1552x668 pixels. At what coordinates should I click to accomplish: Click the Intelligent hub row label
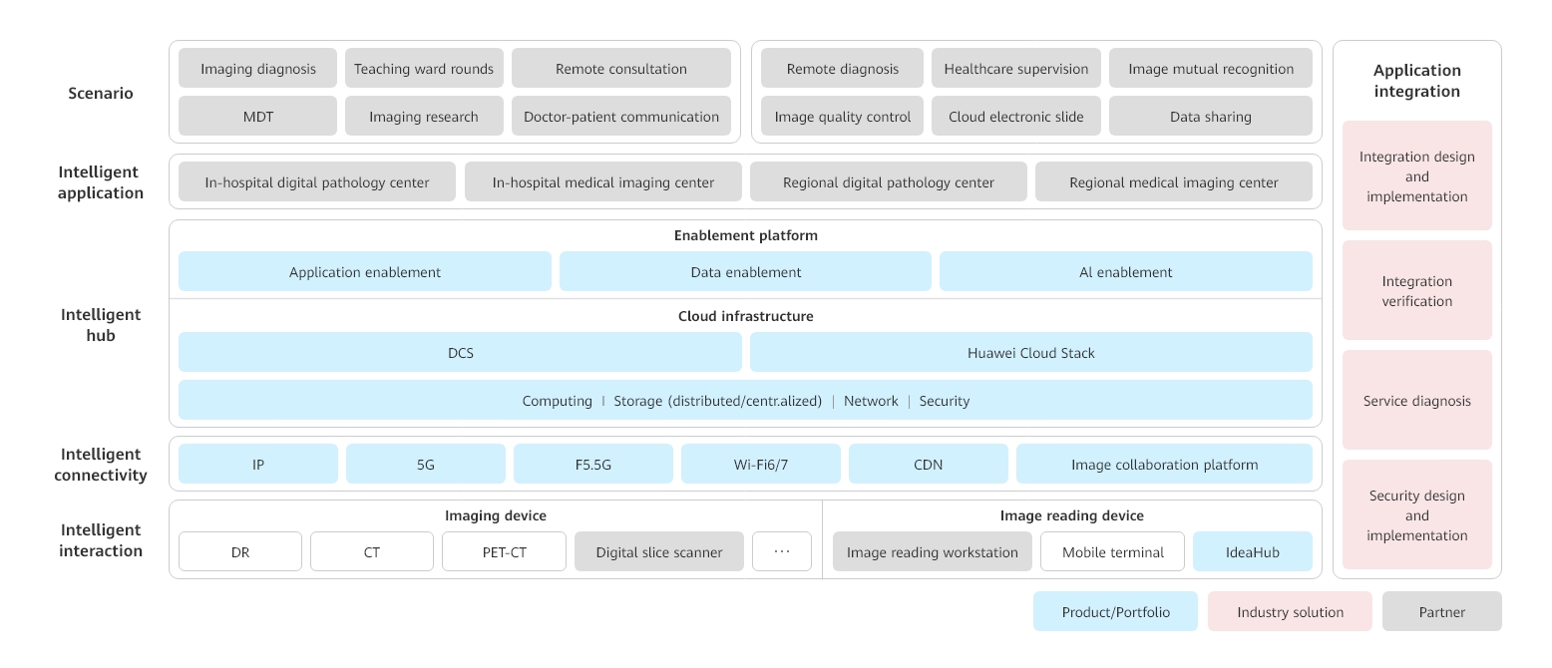coord(101,325)
